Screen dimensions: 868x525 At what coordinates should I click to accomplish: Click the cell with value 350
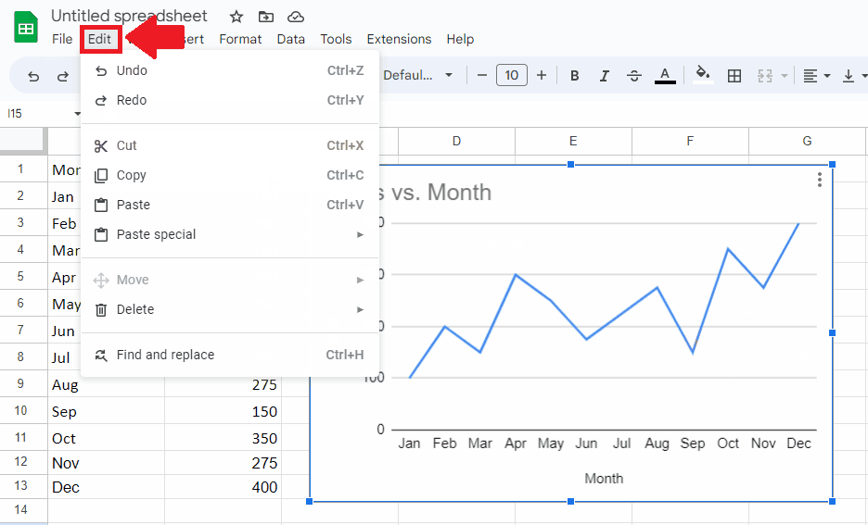click(223, 438)
